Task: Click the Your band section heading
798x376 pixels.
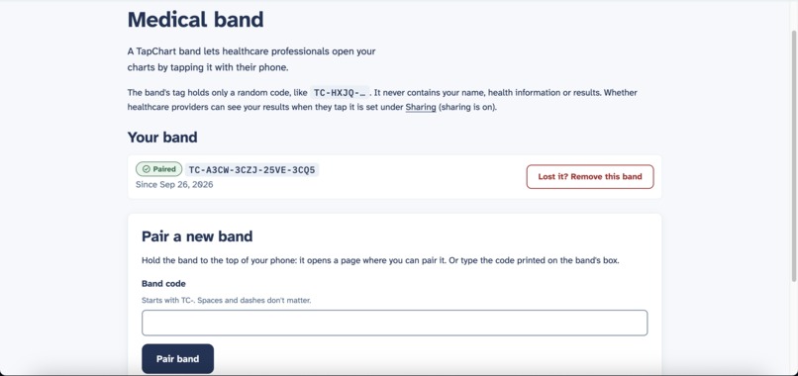Action: tap(162, 138)
